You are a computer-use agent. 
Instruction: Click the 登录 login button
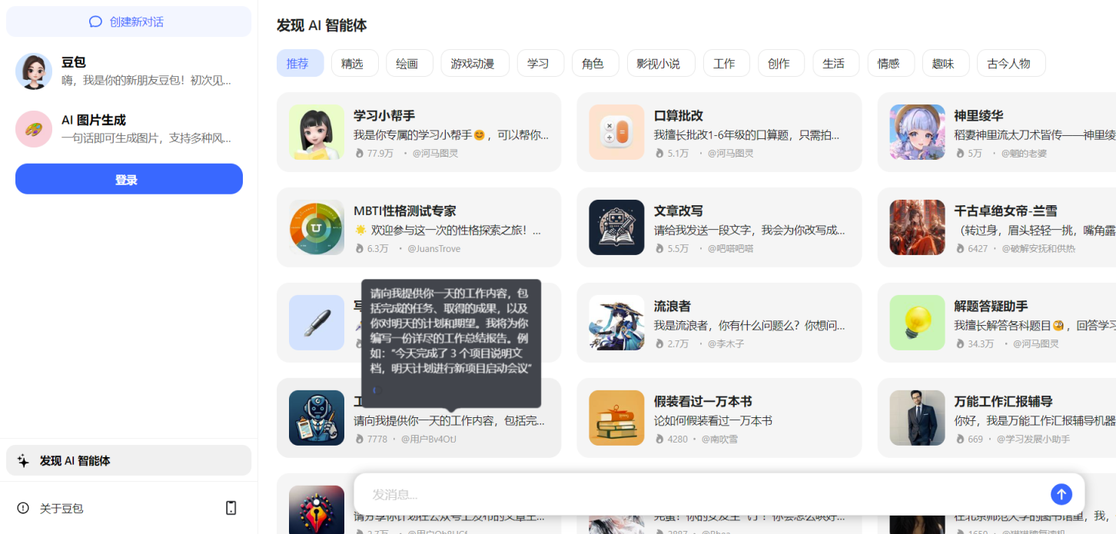[128, 178]
